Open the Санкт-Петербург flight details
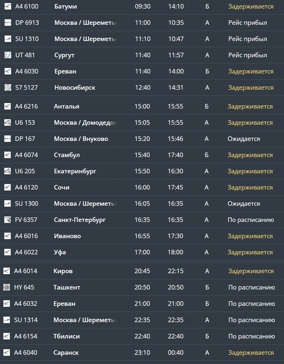 (80, 220)
